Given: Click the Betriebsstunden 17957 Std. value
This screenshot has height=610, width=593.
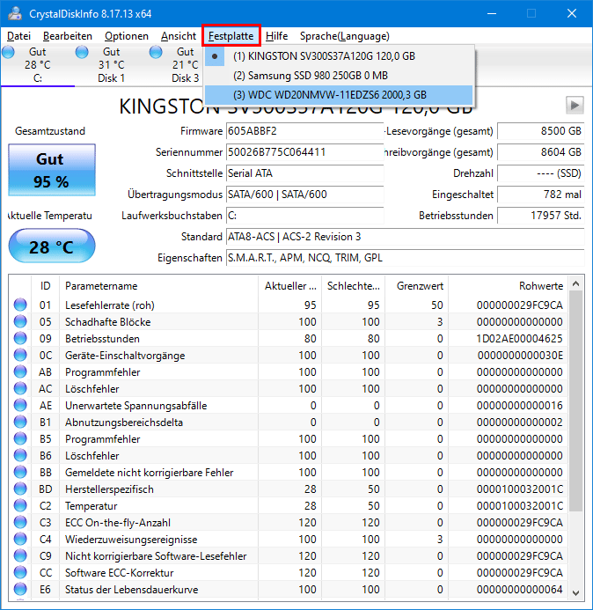Looking at the screenshot, I should coord(540,216).
